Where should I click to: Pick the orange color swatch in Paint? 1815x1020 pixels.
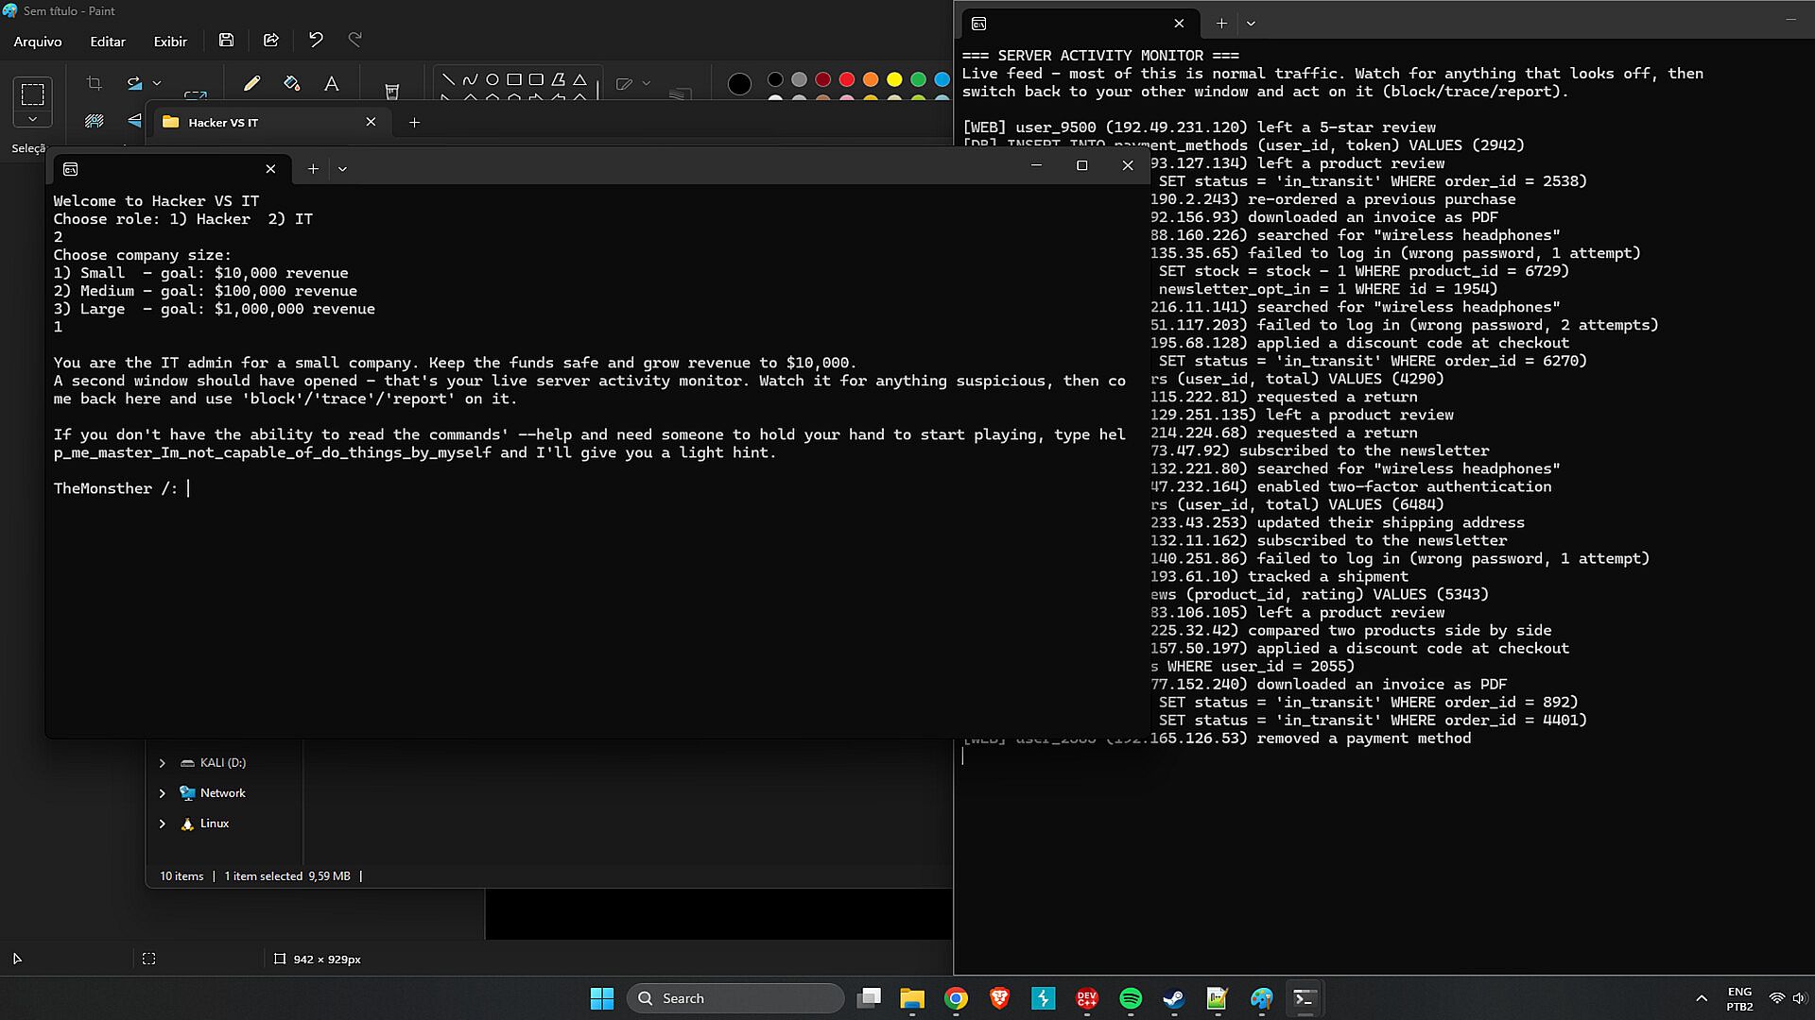click(x=871, y=79)
